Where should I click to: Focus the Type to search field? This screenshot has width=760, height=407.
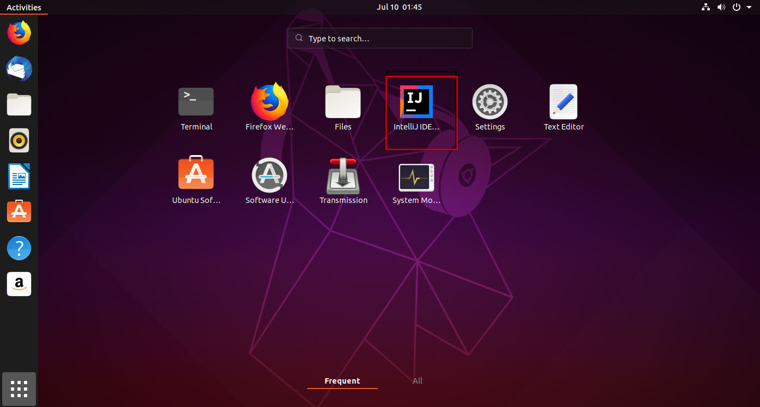click(x=380, y=39)
